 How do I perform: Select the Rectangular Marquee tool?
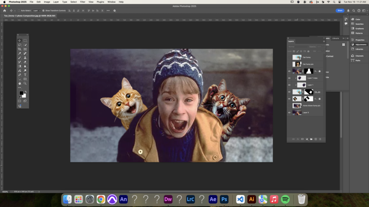(25, 41)
